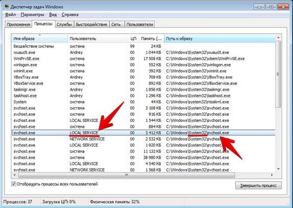The image size is (293, 208).
Task: Select the VBoxService.exe process
Action: point(143,83)
